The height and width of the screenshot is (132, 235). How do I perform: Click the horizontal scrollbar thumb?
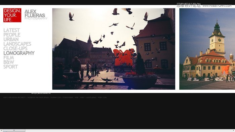(14, 131)
